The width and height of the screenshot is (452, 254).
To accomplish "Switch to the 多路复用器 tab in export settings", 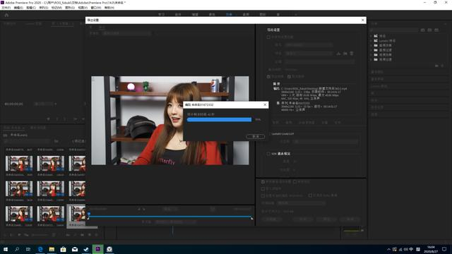I will [307, 123].
